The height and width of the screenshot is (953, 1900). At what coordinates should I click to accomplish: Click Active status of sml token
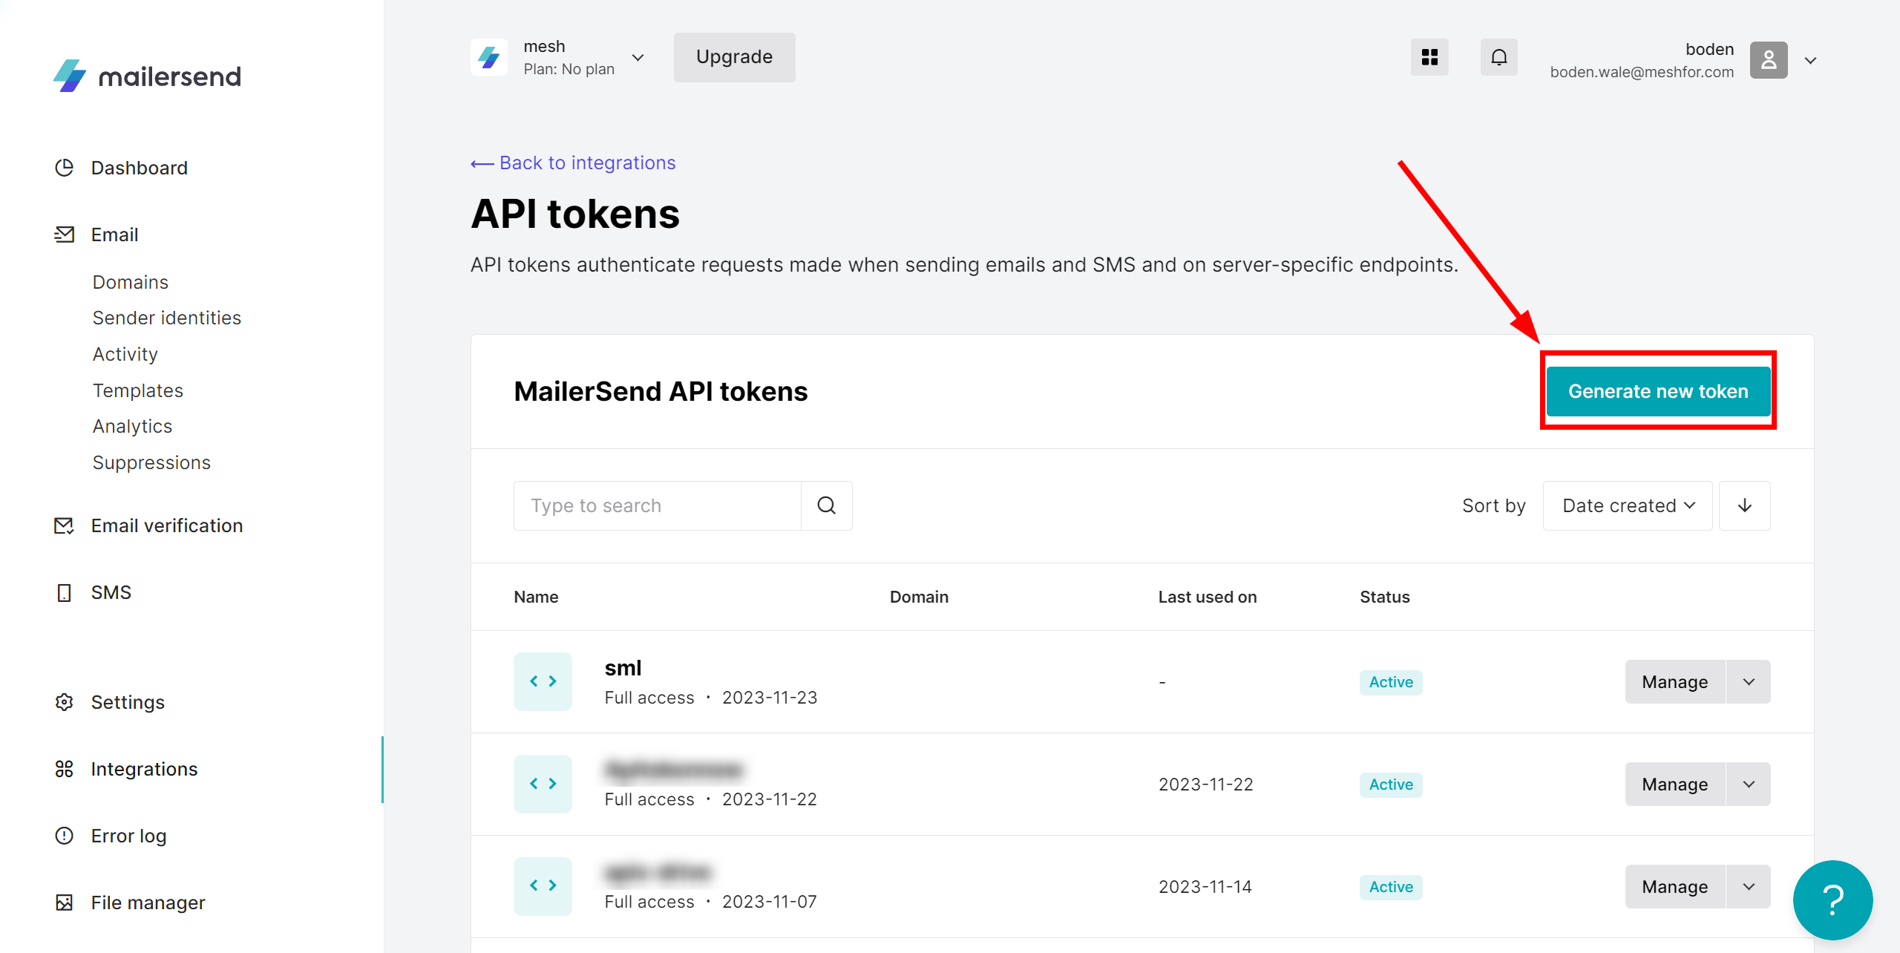(1391, 682)
